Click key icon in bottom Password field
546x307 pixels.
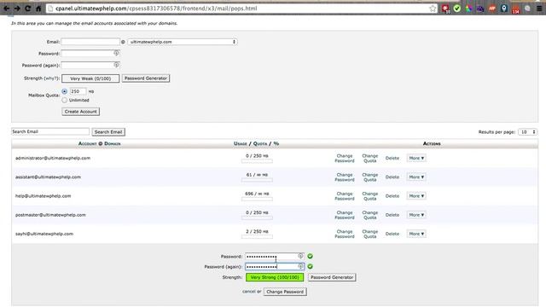coord(300,256)
